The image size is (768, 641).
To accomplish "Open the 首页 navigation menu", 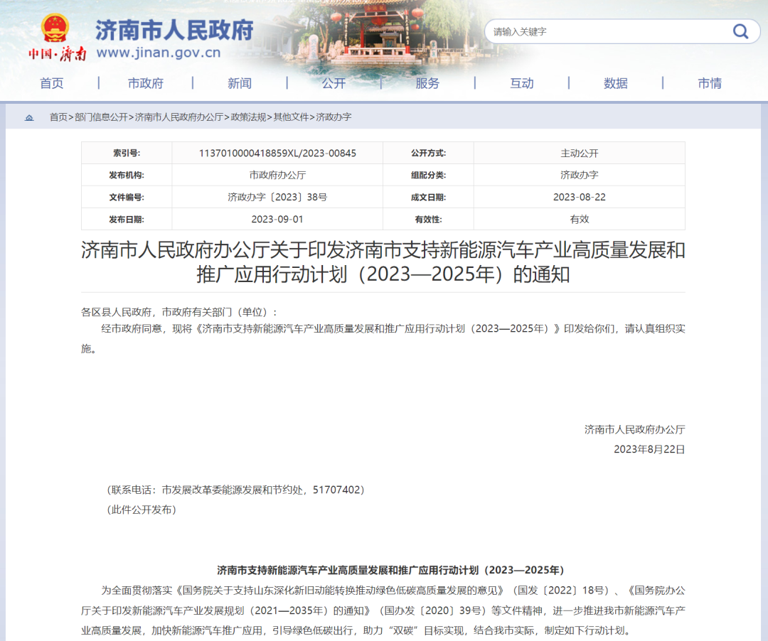I will (x=52, y=83).
